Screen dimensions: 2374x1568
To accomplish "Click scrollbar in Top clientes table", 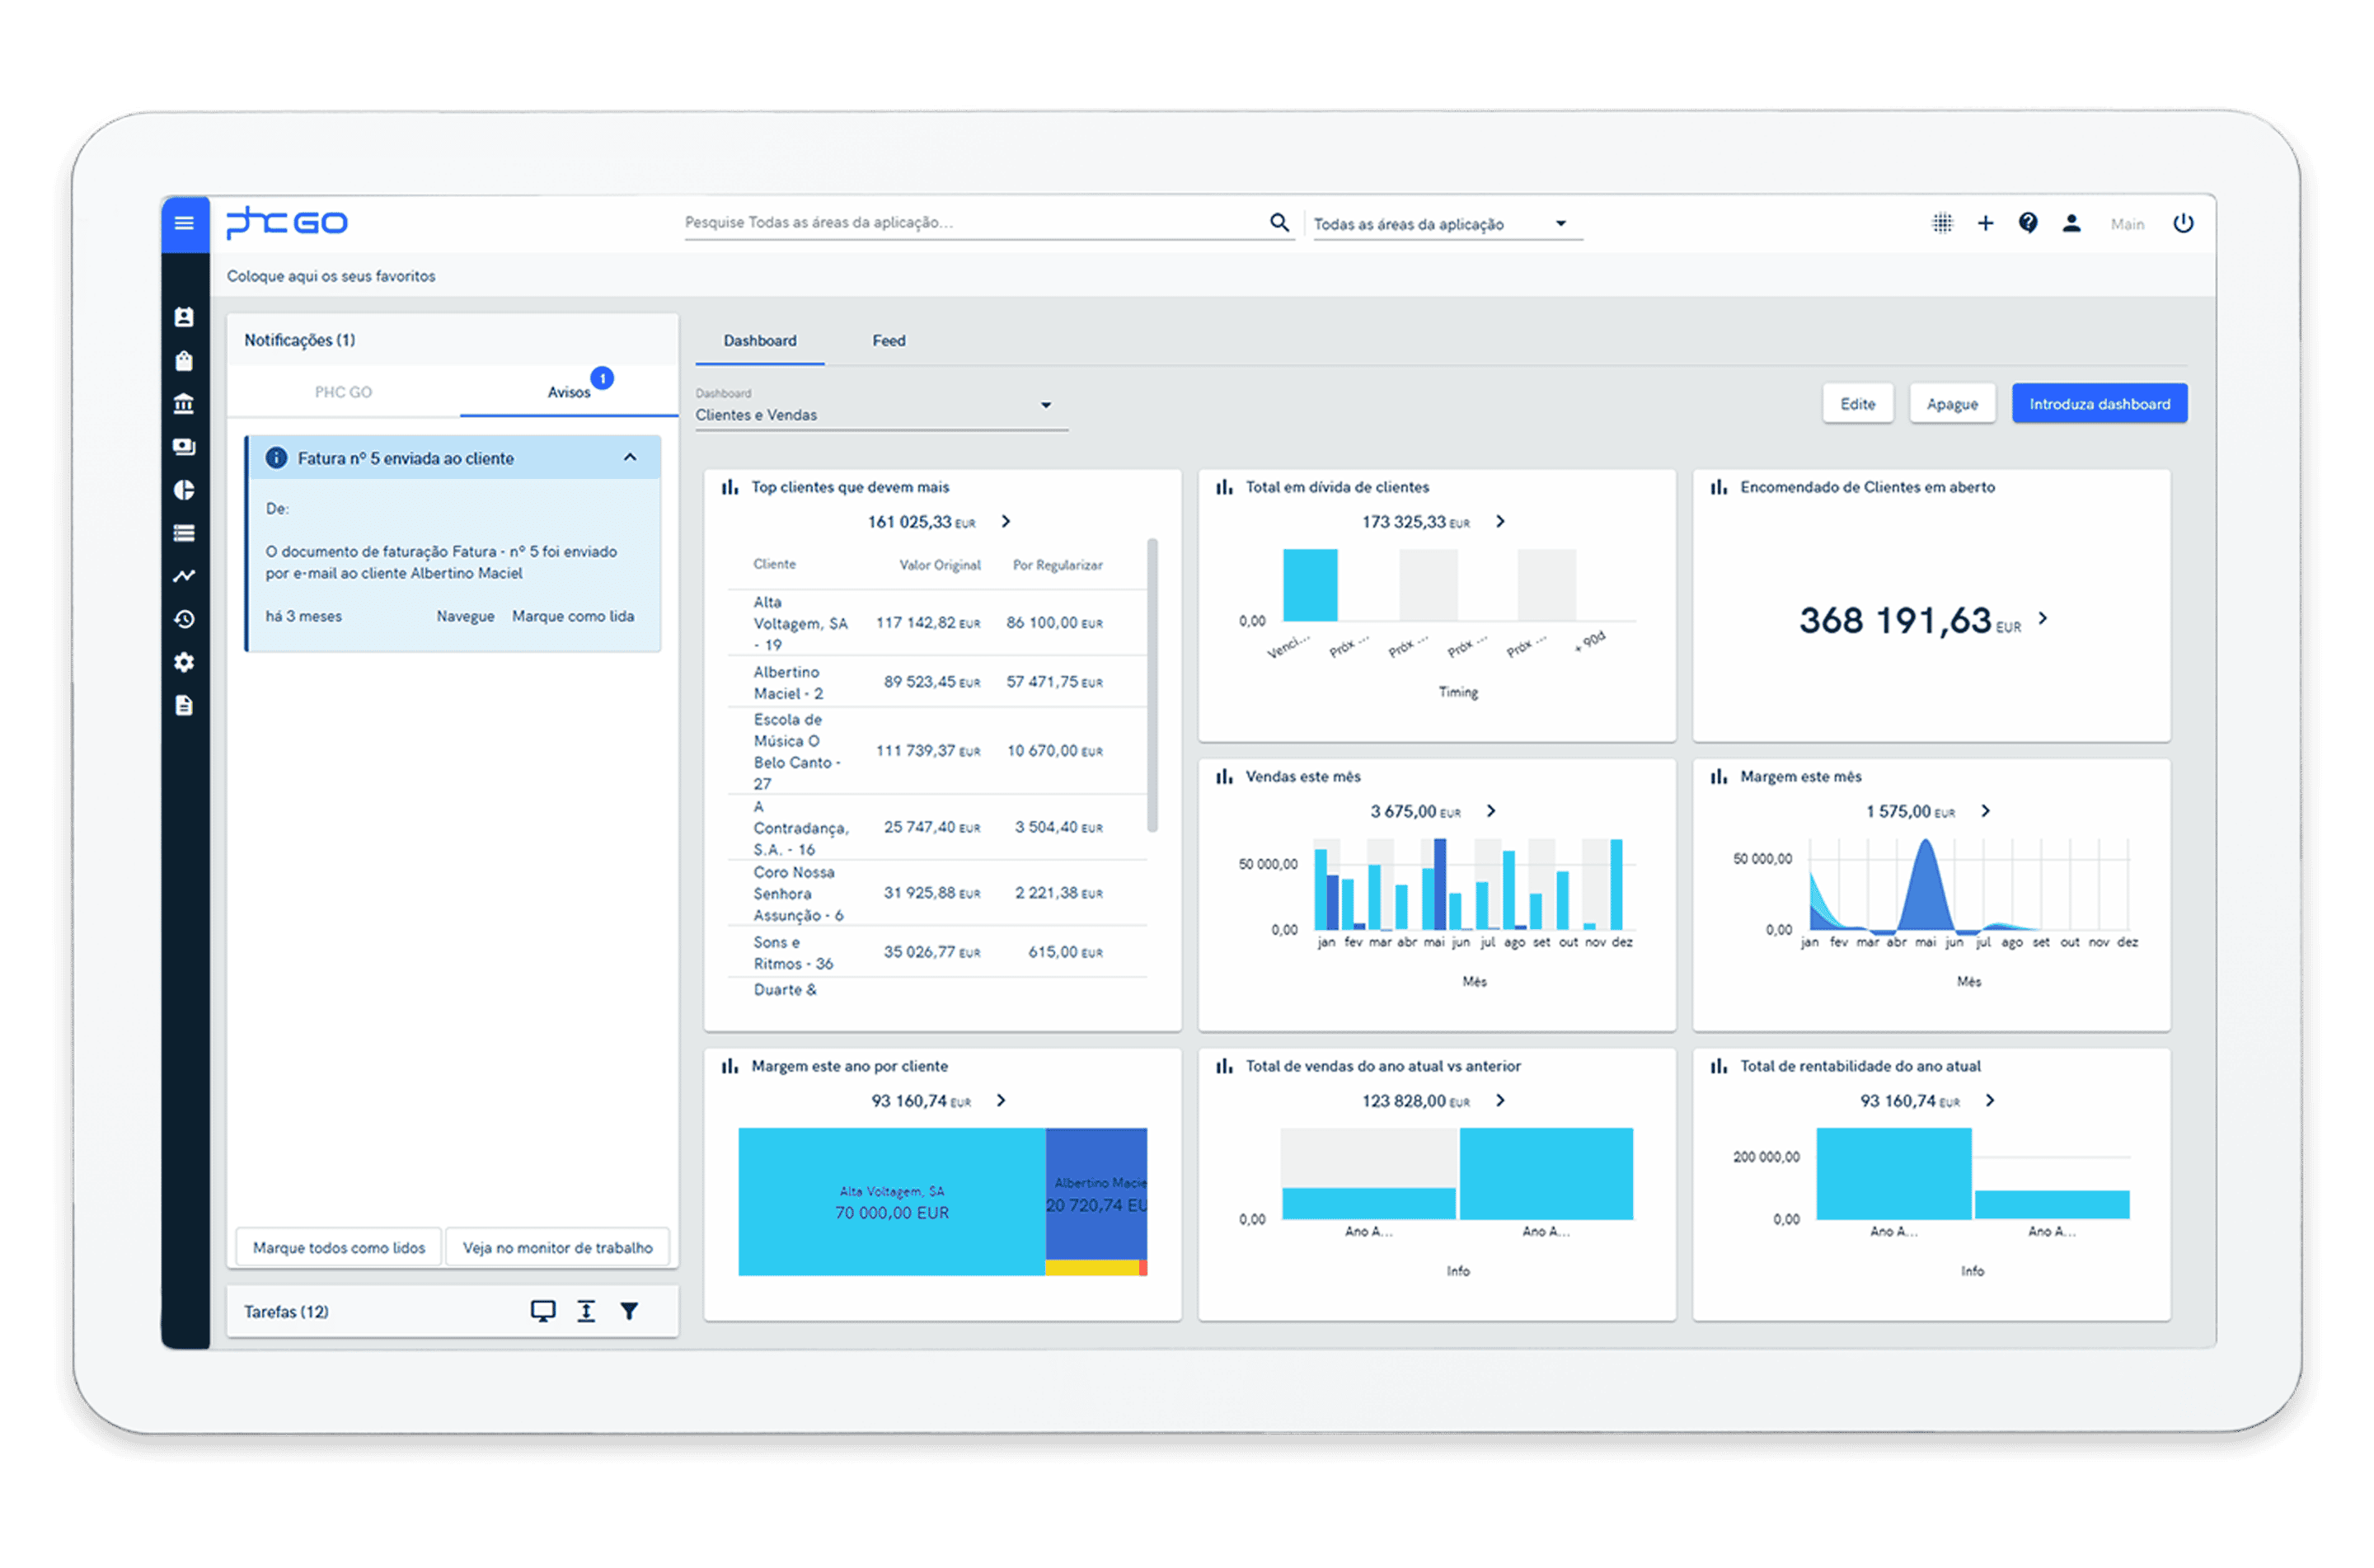I will point(1152,685).
